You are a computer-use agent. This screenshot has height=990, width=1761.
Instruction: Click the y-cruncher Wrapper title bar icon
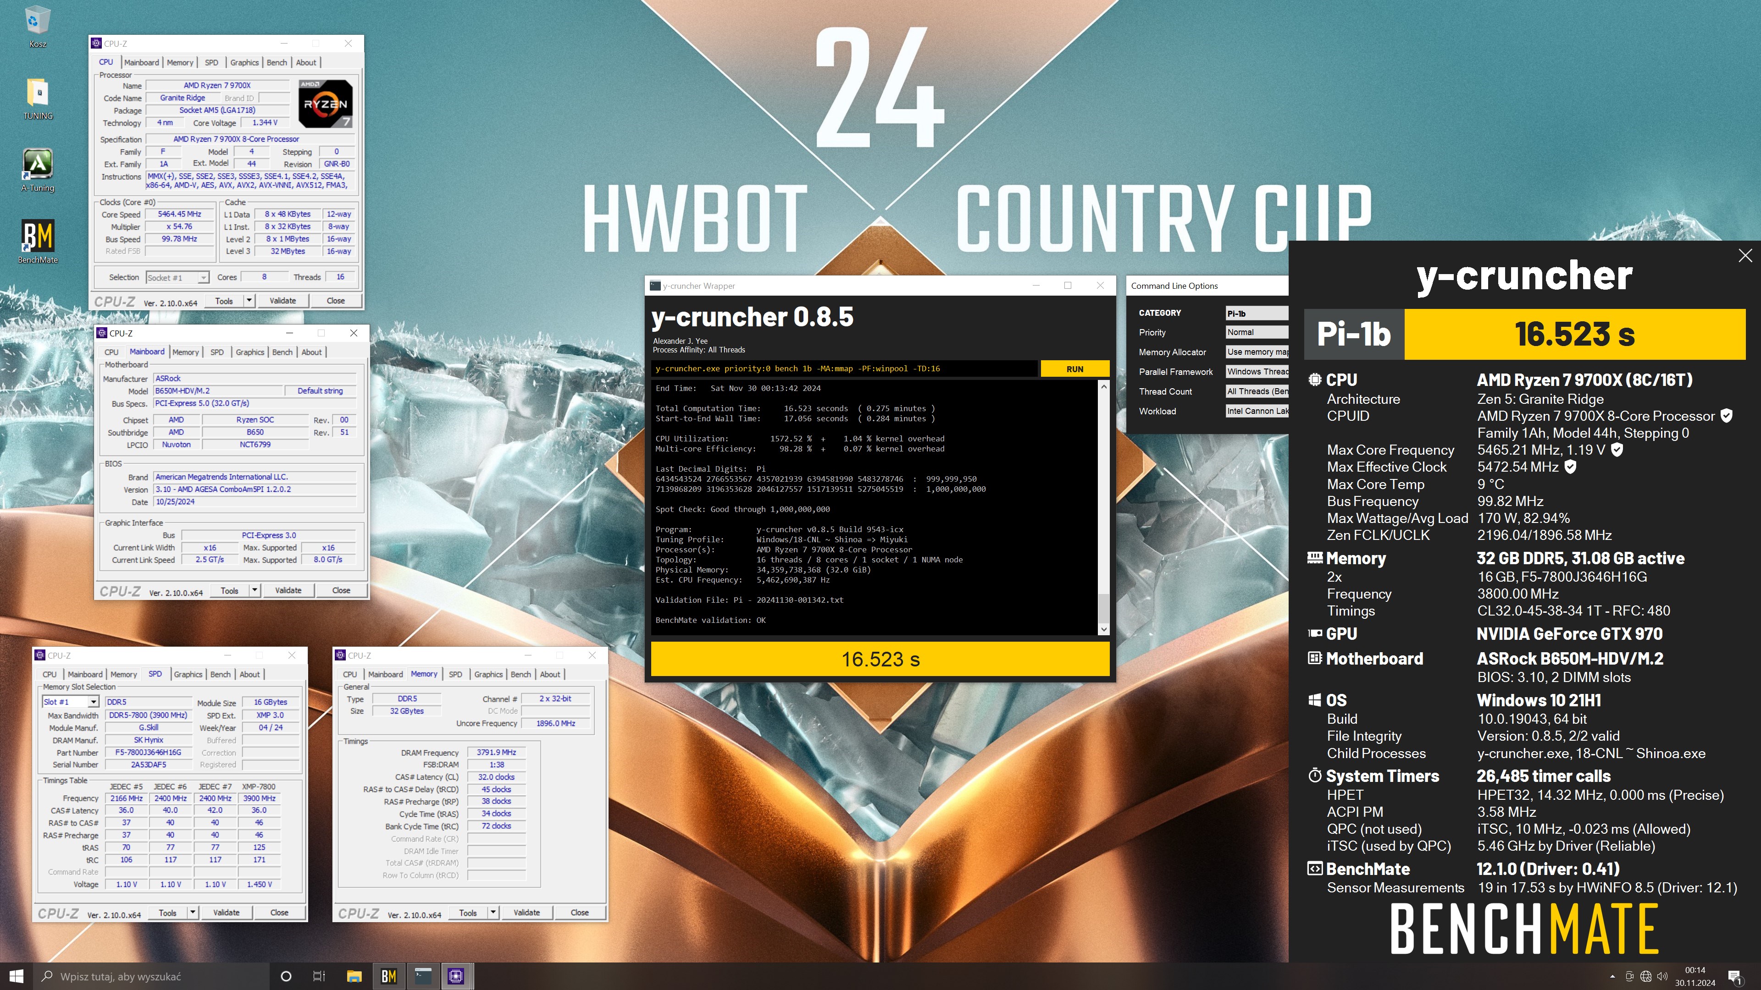tap(655, 286)
